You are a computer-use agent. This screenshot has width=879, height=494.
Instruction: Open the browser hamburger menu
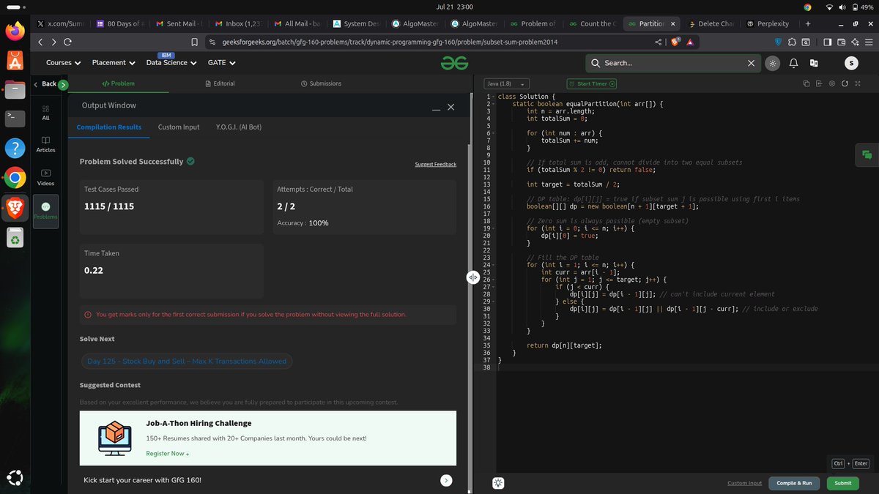pyautogui.click(x=869, y=42)
